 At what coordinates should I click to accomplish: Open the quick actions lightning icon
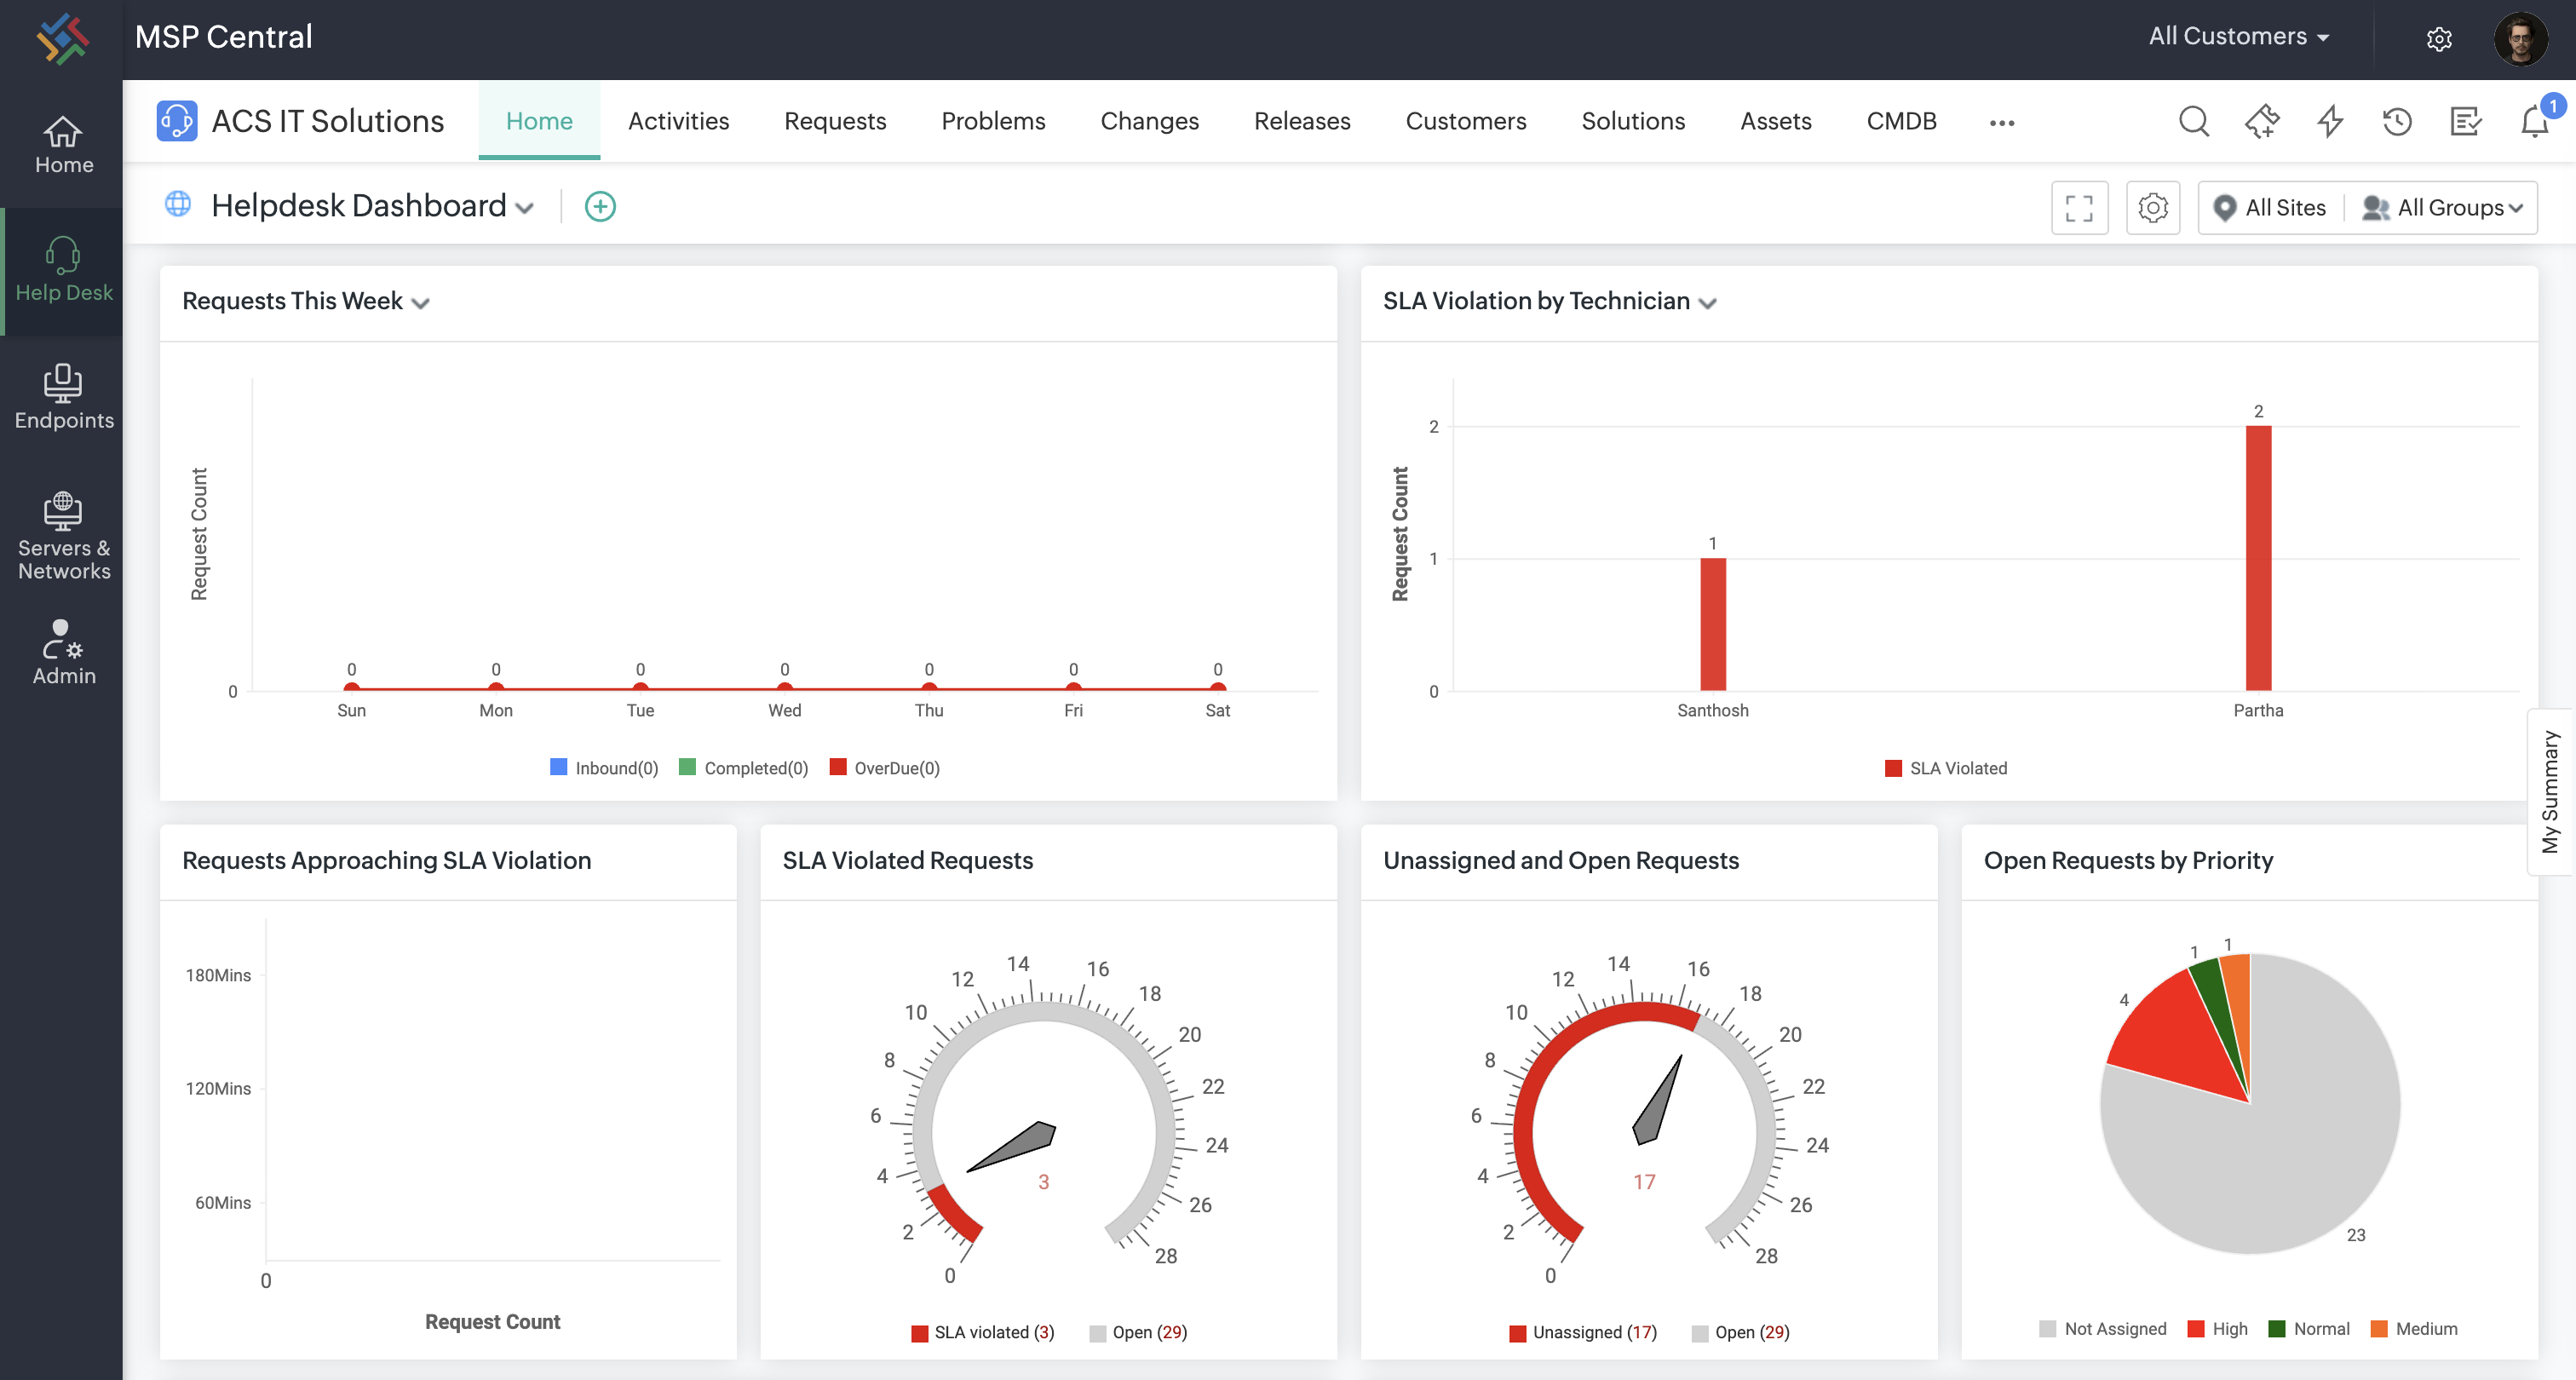point(2330,121)
